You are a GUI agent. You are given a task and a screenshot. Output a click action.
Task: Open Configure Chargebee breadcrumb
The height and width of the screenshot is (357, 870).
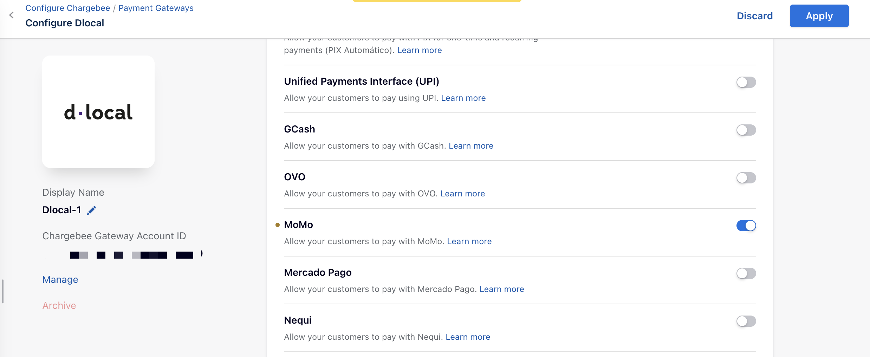pyautogui.click(x=67, y=8)
